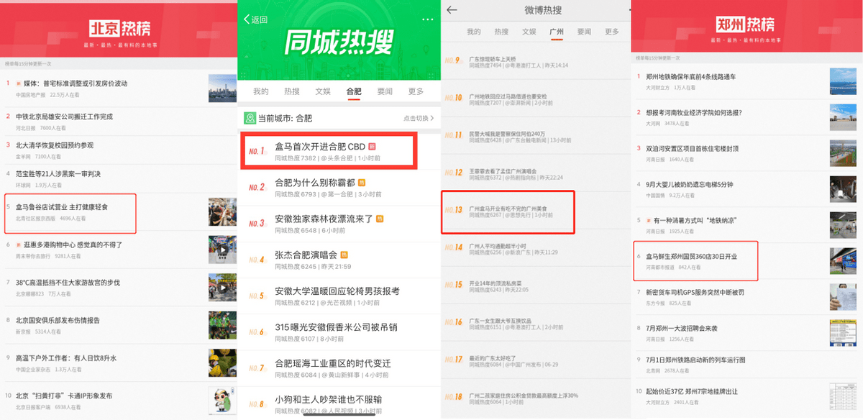Open 38°C高温抵挡不住大家游故宫的步伐 headline

click(x=68, y=283)
